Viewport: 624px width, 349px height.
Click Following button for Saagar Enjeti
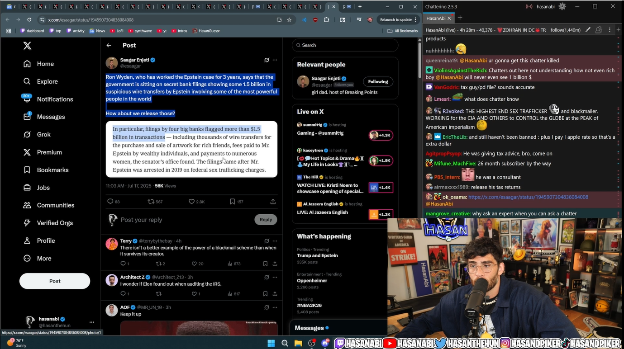tap(378, 82)
